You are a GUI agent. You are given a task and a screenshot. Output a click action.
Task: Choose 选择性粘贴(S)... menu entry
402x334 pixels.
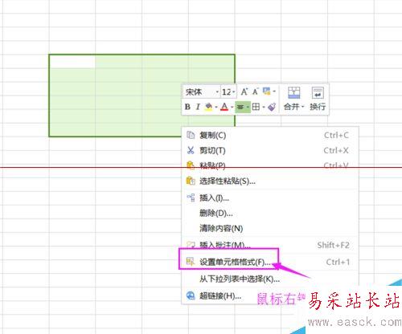[x=270, y=181]
